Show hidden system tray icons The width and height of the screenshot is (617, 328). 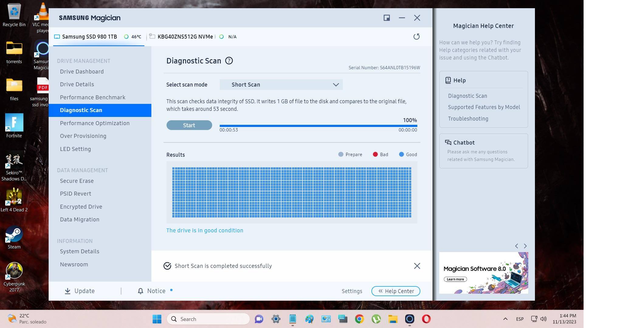505,319
